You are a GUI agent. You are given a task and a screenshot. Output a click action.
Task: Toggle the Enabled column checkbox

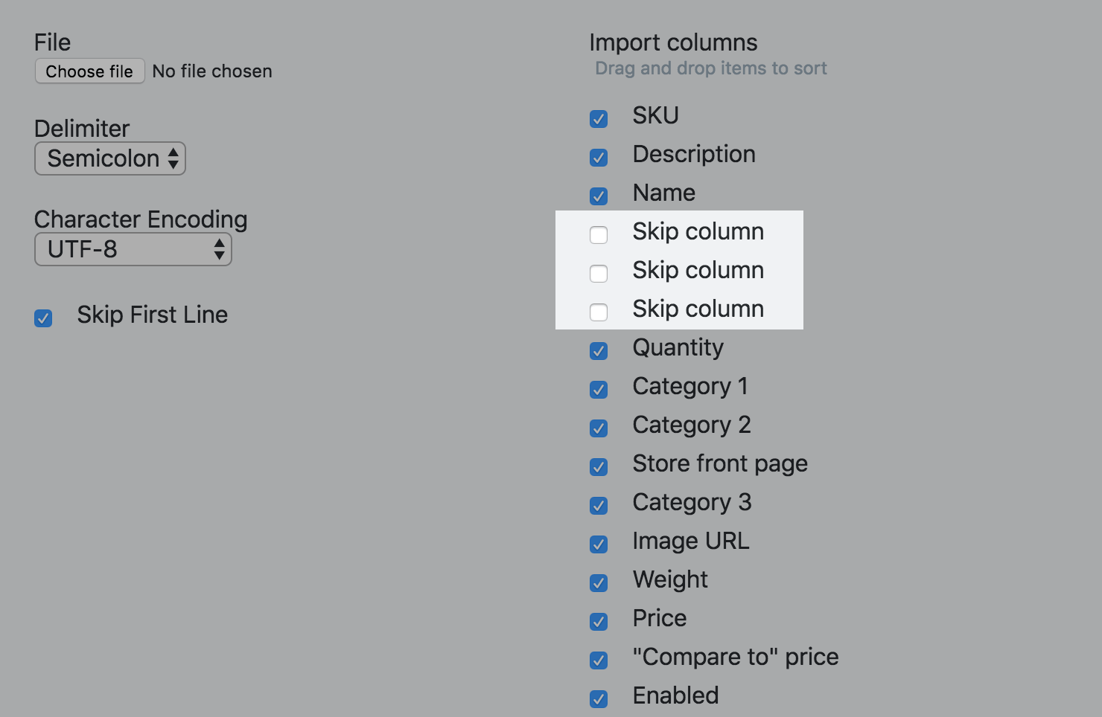599,699
